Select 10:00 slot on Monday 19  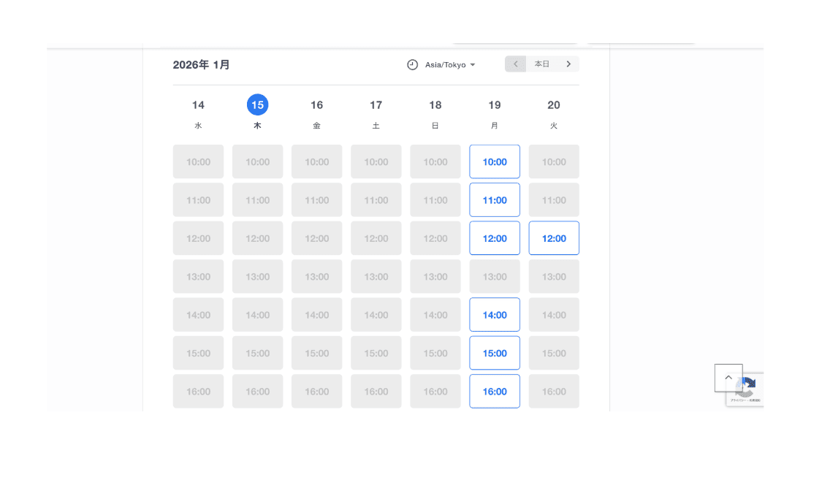(495, 162)
